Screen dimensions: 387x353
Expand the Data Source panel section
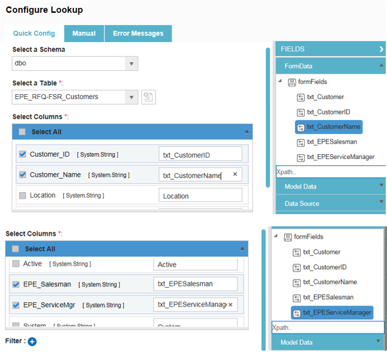click(331, 203)
